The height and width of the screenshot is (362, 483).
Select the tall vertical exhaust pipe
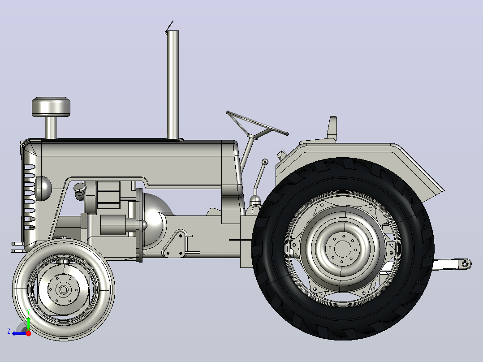pyautogui.click(x=173, y=85)
